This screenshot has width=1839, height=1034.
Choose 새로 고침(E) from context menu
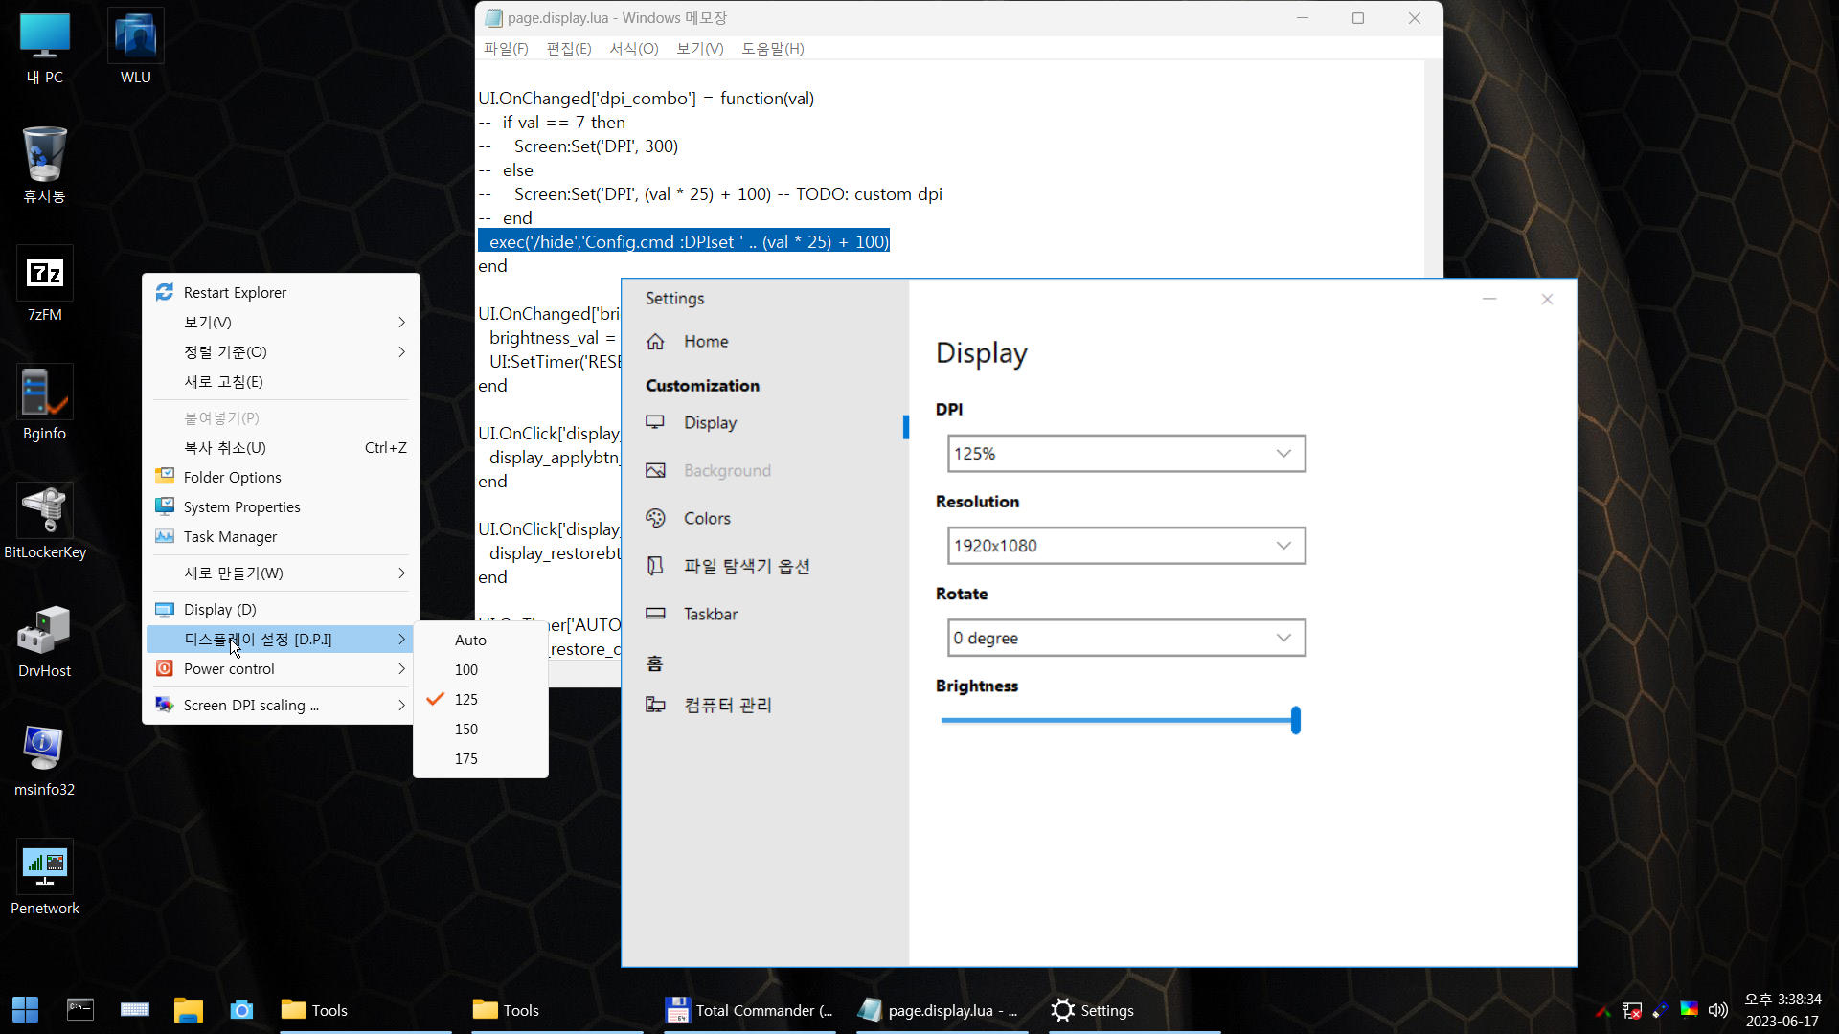[x=281, y=381]
